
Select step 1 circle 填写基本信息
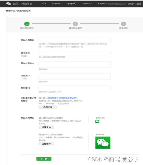tap(27, 24)
